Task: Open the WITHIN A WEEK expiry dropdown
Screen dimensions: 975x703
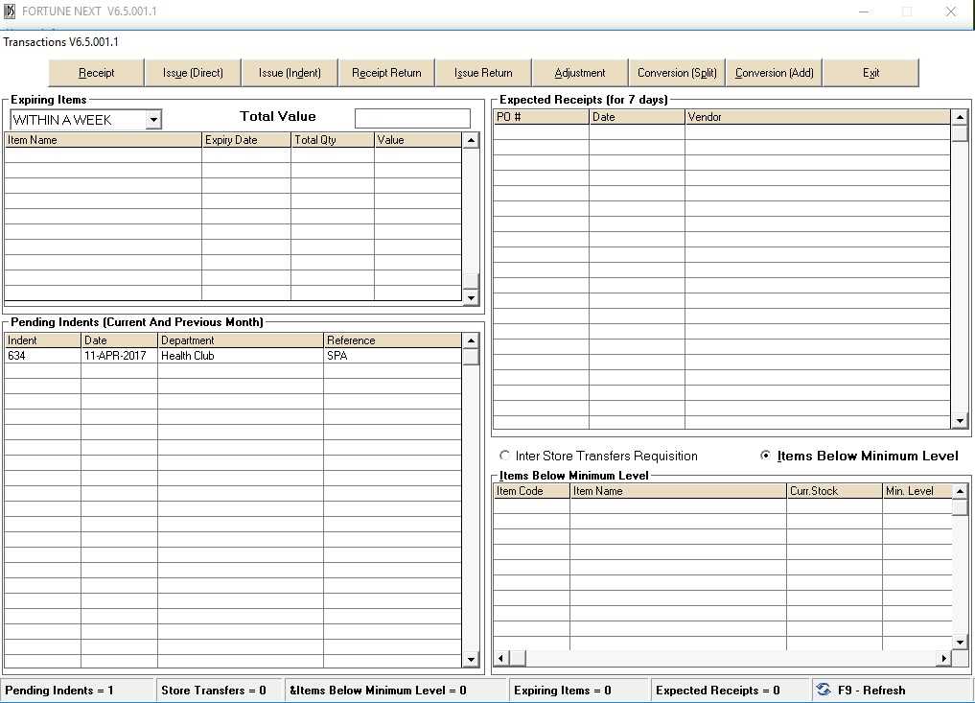Action: point(152,120)
